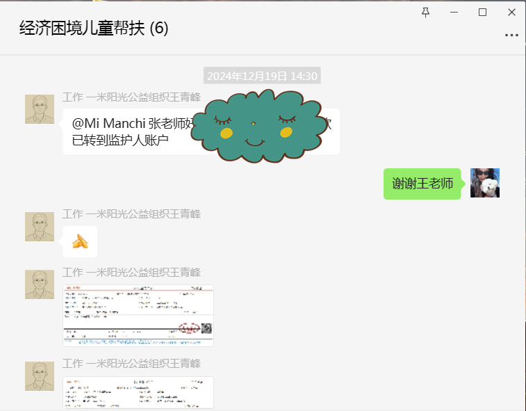Open your own avatar with the white dog
This screenshot has width=526, height=411.
tap(484, 183)
